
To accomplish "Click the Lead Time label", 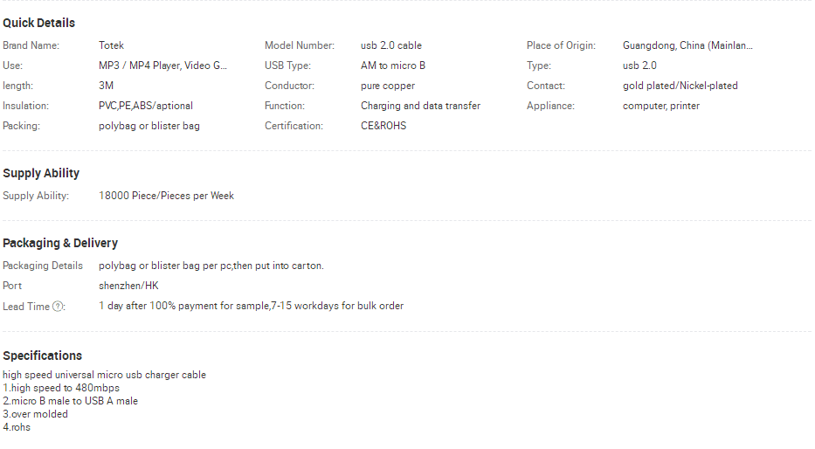I will pyautogui.click(x=26, y=307).
